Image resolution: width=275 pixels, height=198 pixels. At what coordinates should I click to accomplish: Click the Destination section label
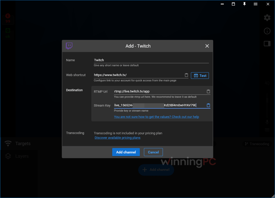(x=74, y=90)
